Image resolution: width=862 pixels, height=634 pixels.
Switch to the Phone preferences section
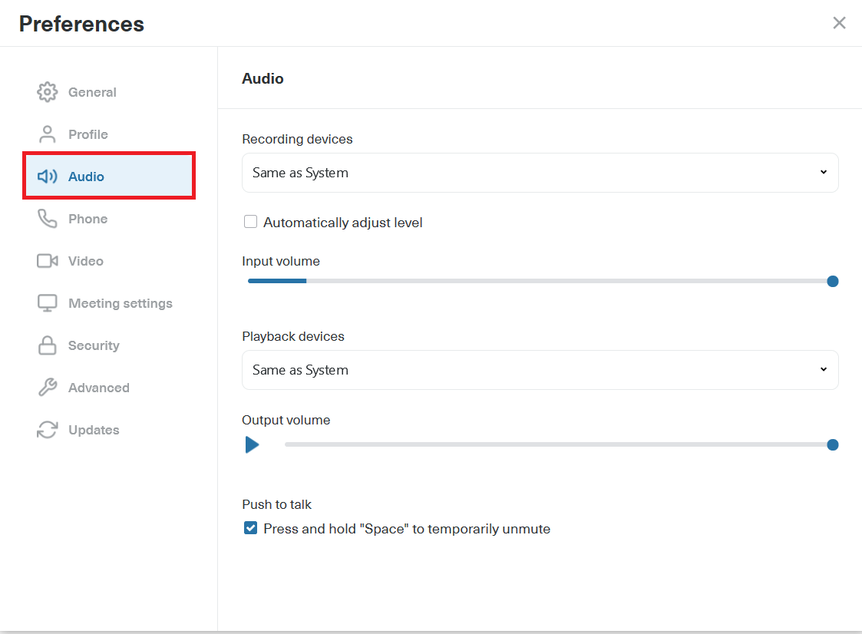coord(88,218)
